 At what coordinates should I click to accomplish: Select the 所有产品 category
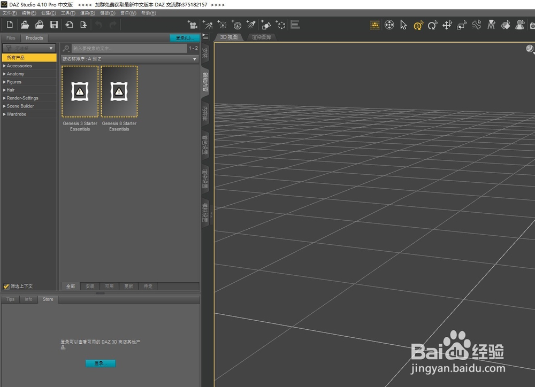tap(29, 58)
